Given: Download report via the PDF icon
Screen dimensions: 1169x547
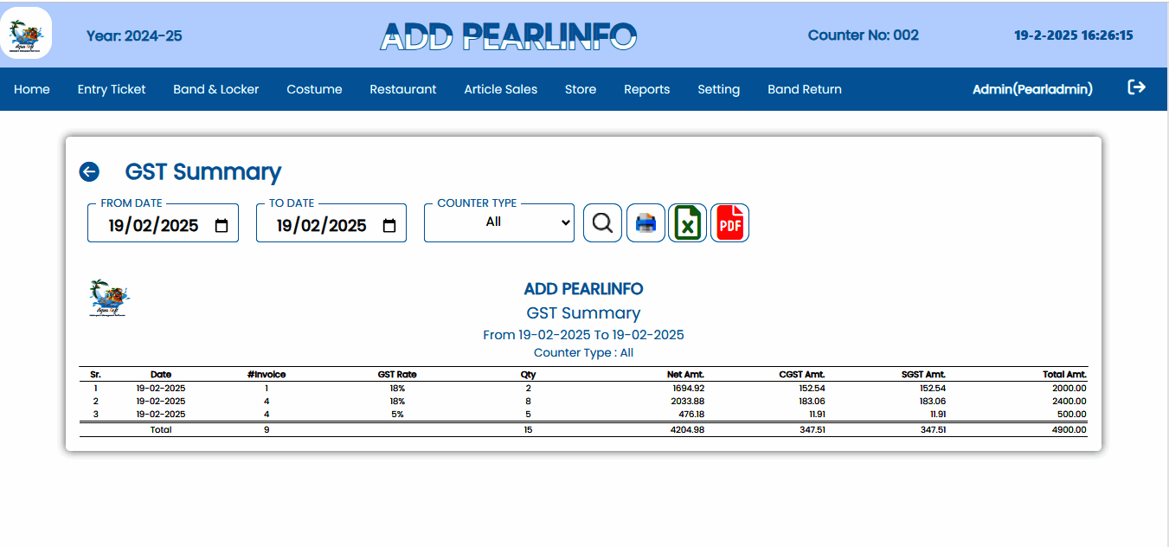Looking at the screenshot, I should [x=729, y=223].
